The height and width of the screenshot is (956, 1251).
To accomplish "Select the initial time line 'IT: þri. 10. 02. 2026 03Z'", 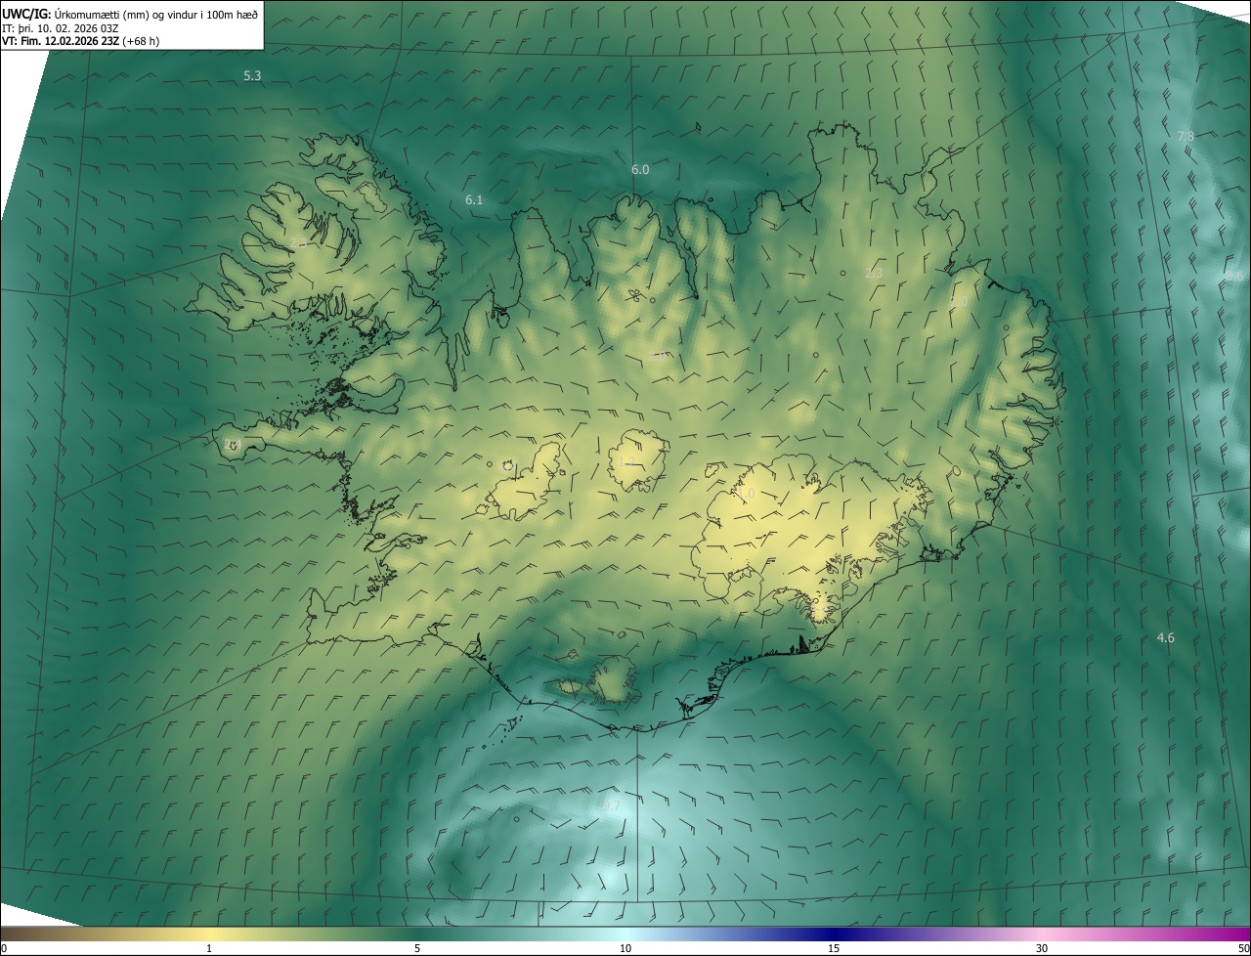I will 60,27.
